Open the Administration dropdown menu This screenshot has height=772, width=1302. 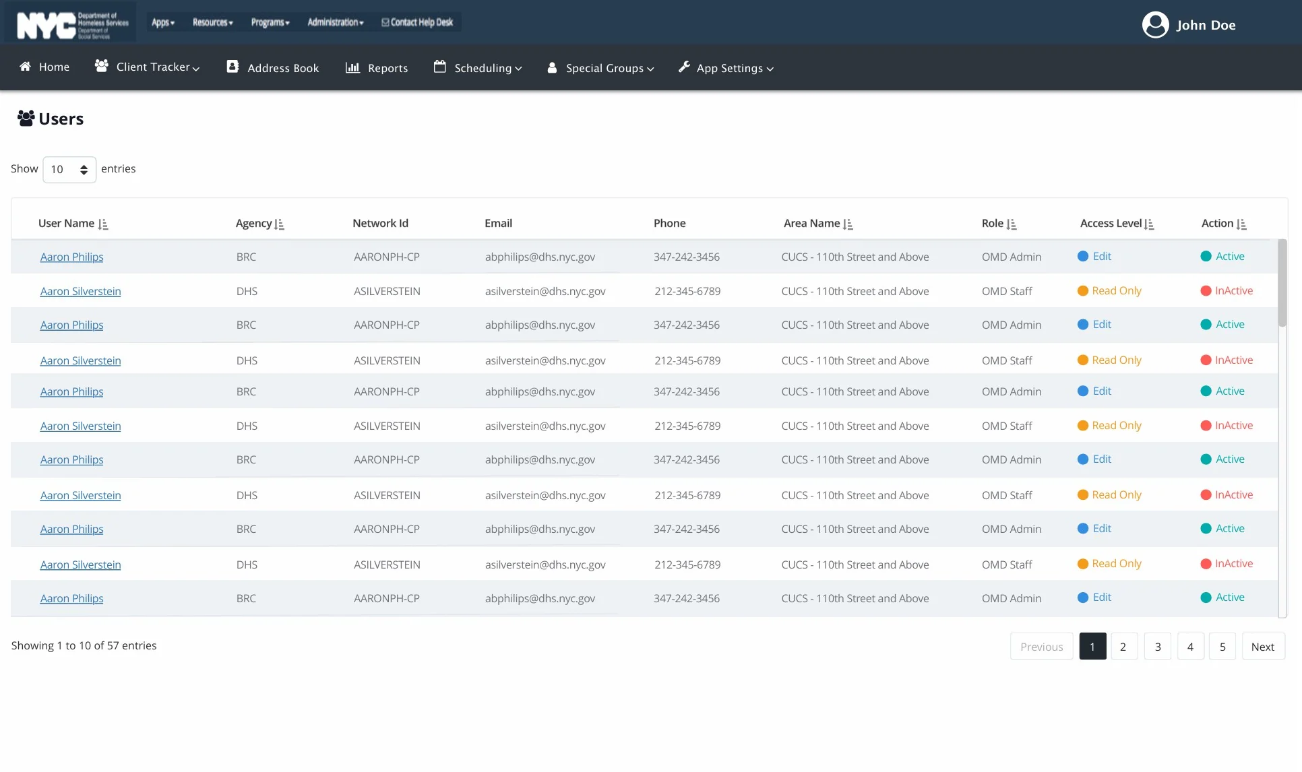point(336,22)
